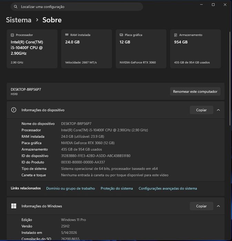232x241 pixels.
Task: Select the 'Tipo de sistema' 64 bits value
Action: click(x=109, y=169)
